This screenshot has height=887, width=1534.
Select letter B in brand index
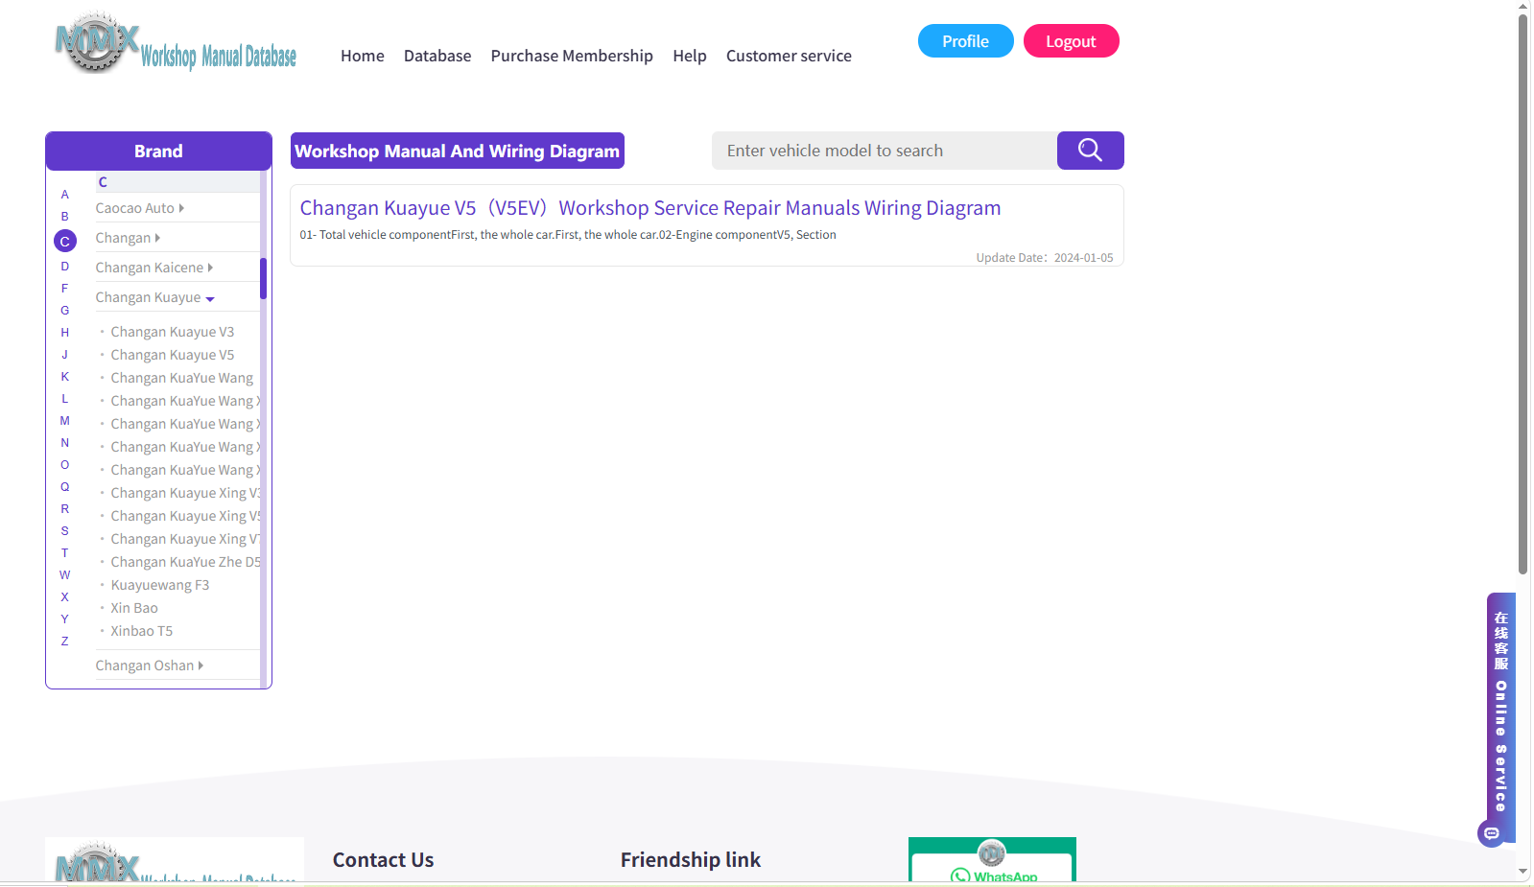65,217
